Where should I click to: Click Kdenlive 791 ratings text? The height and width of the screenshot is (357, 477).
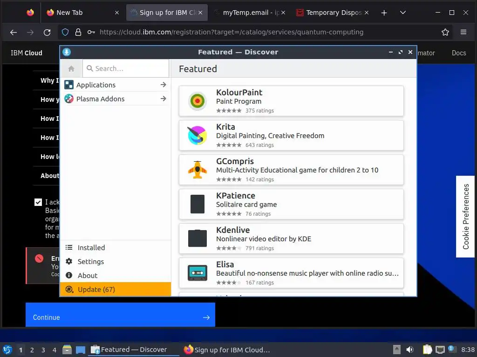coord(259,248)
